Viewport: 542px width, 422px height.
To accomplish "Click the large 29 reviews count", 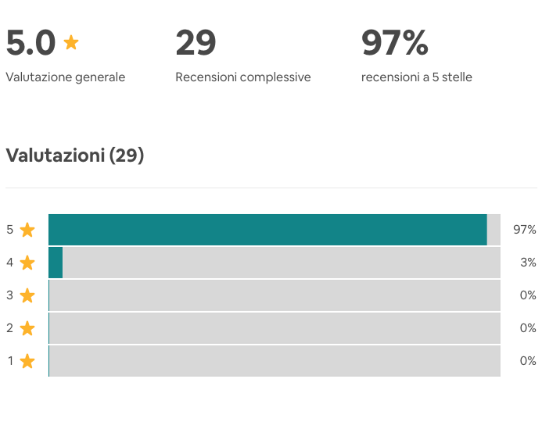I will 196,42.
